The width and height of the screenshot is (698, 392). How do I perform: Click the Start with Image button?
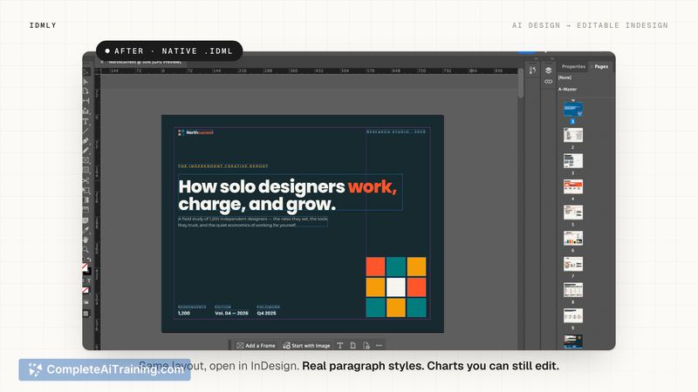[307, 345]
